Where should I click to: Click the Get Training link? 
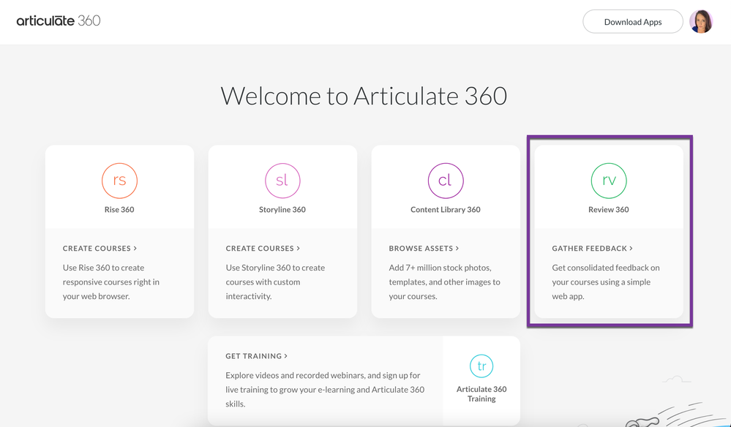256,356
